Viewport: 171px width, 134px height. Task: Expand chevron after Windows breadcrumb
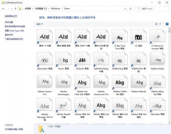pyautogui.click(x=62, y=9)
